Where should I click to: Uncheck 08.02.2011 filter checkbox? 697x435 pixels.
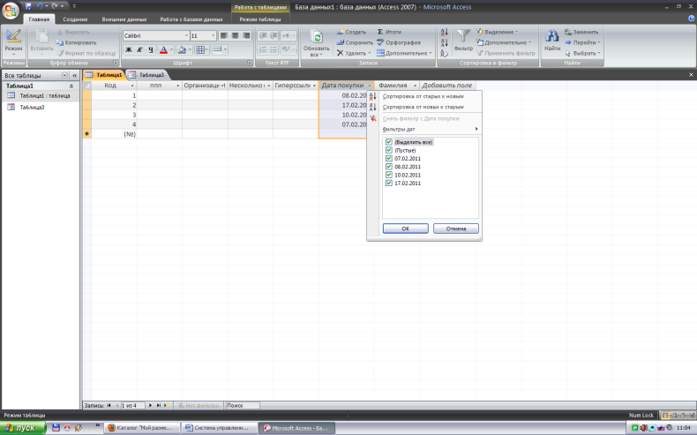389,167
